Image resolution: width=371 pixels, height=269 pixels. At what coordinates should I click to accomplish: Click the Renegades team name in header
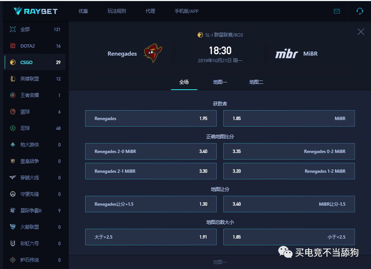click(x=122, y=54)
